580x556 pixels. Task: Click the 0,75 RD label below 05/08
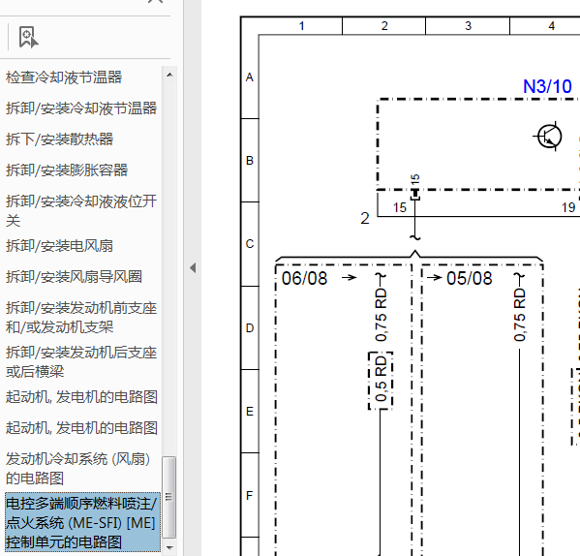(519, 315)
